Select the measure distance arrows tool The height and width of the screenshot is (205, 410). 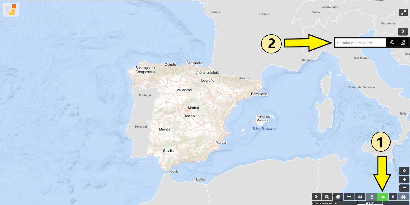point(349,197)
